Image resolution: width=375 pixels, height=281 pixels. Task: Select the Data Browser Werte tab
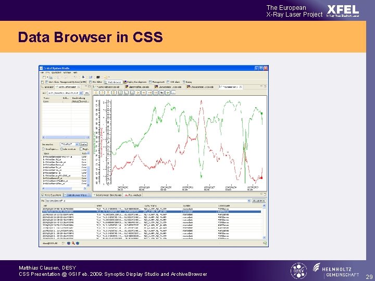(76, 195)
